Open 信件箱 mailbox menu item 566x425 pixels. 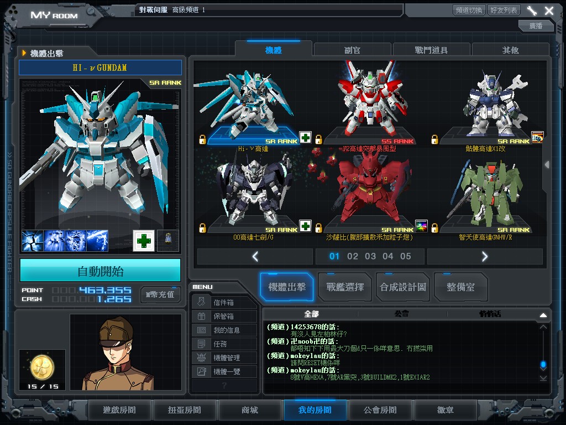click(x=224, y=302)
